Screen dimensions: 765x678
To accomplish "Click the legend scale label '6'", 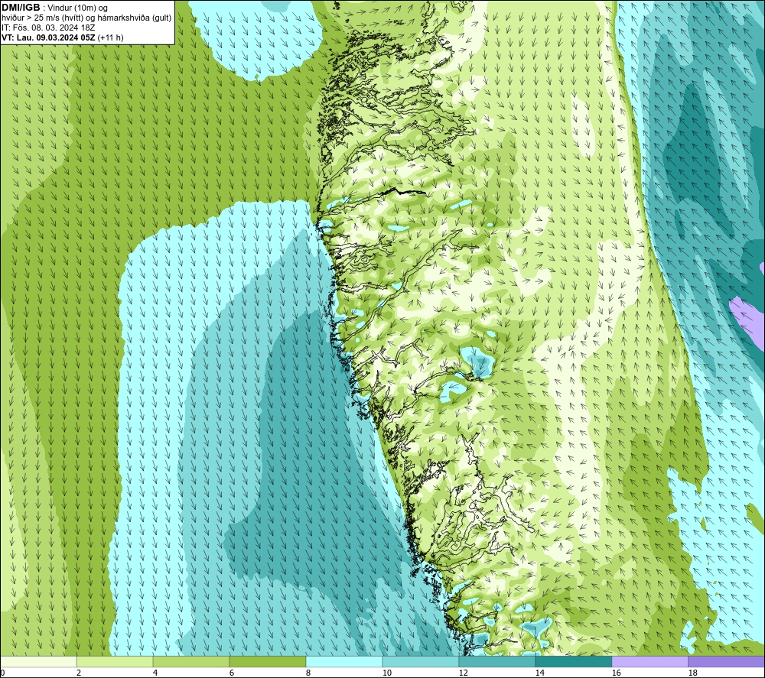I will click(232, 673).
